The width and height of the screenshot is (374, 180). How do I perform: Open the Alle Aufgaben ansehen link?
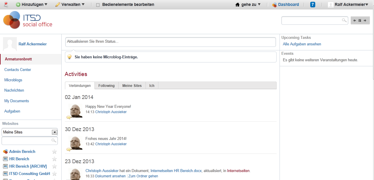(302, 44)
